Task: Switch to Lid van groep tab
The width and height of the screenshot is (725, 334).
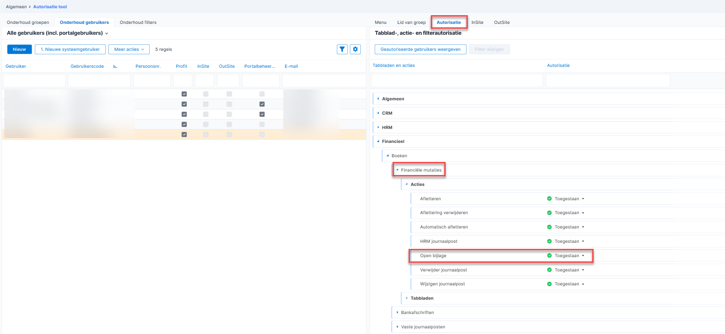Action: tap(411, 23)
